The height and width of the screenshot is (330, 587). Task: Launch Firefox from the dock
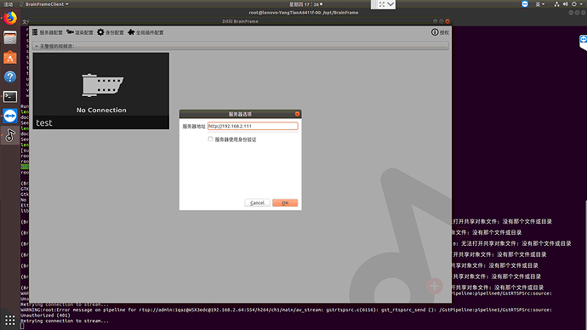10,18
